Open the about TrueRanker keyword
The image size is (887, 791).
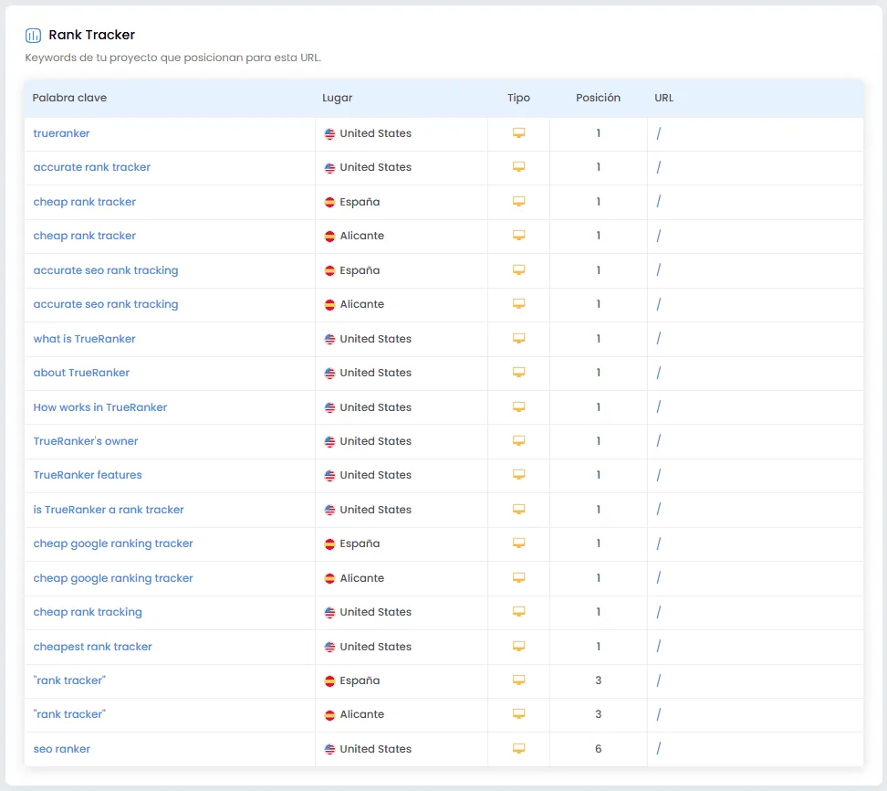click(x=81, y=374)
